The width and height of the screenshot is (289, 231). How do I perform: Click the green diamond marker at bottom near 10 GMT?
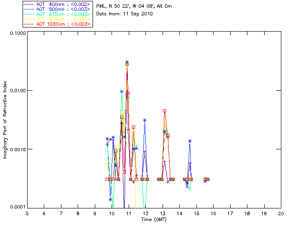[113, 206]
